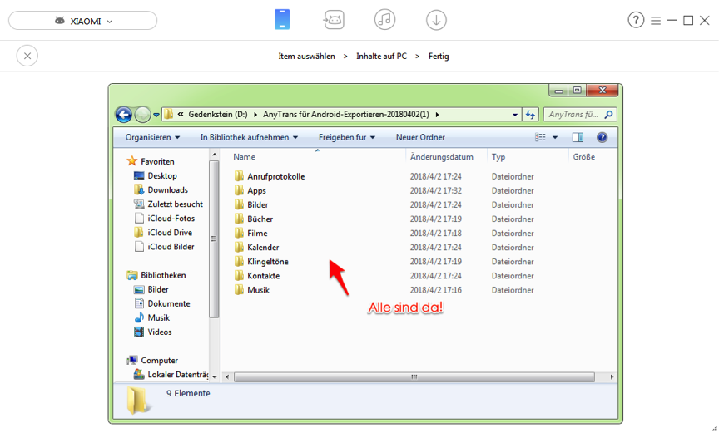
Task: Open the help question mark icon
Action: click(636, 20)
